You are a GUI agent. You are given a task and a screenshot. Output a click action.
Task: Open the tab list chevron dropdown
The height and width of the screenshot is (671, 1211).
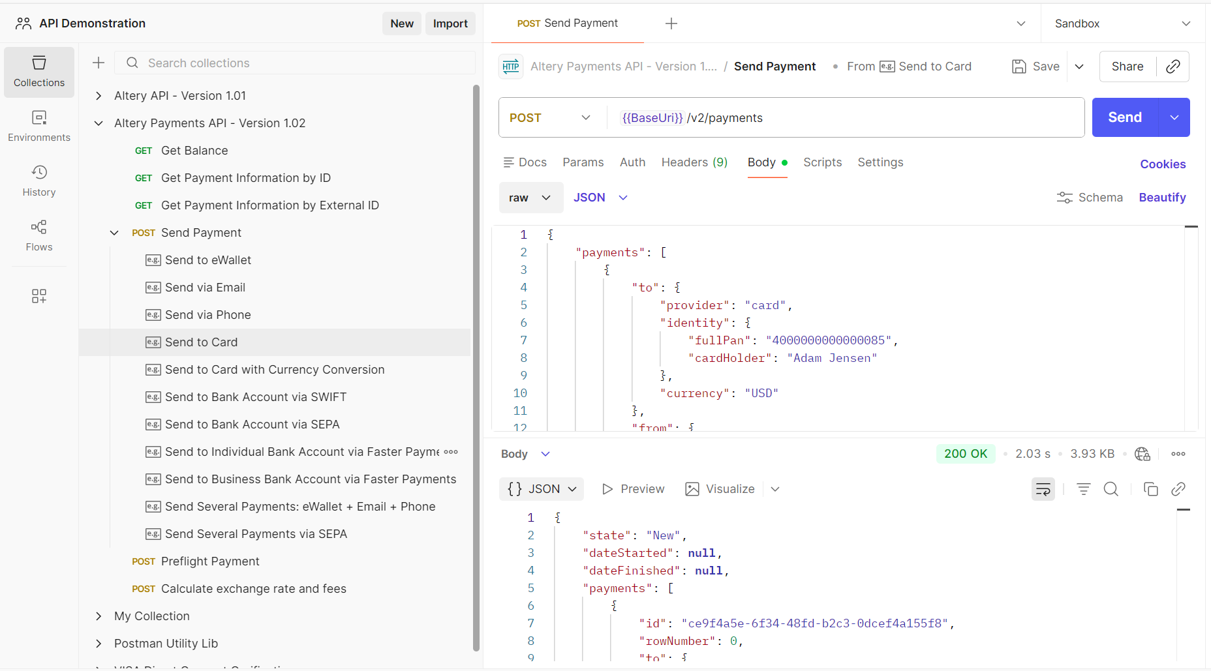pos(1021,23)
